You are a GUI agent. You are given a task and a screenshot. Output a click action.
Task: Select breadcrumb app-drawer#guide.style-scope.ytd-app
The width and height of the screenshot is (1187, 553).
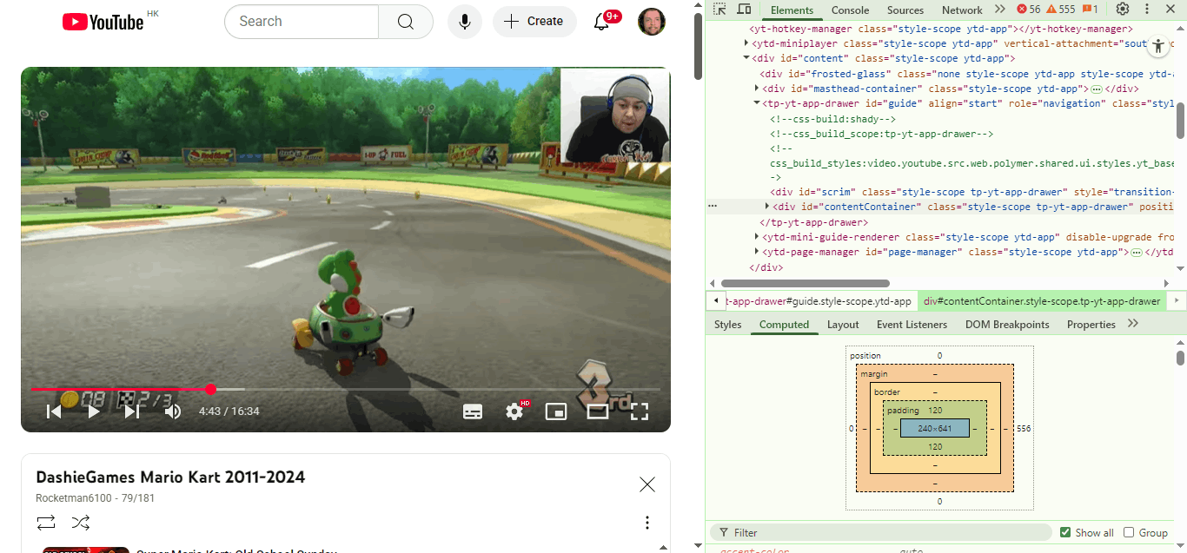820,301
